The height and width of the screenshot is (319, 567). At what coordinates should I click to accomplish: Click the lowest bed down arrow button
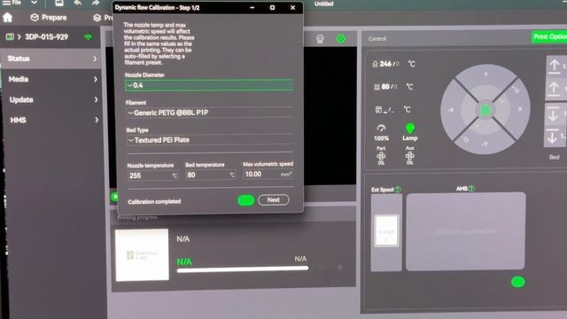[x=555, y=136]
